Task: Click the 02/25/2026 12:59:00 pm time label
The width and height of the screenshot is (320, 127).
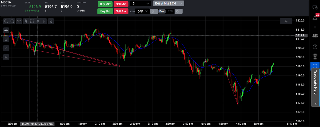Action: (x=38, y=124)
